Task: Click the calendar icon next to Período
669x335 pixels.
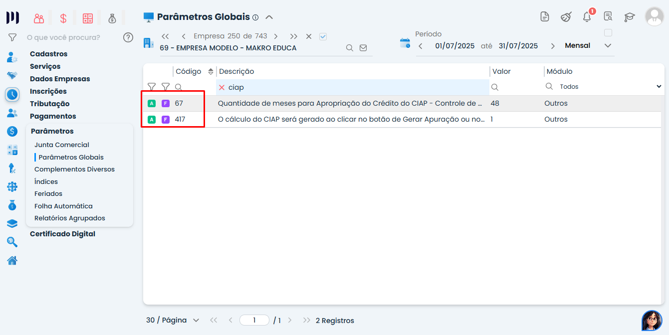Action: (x=405, y=43)
